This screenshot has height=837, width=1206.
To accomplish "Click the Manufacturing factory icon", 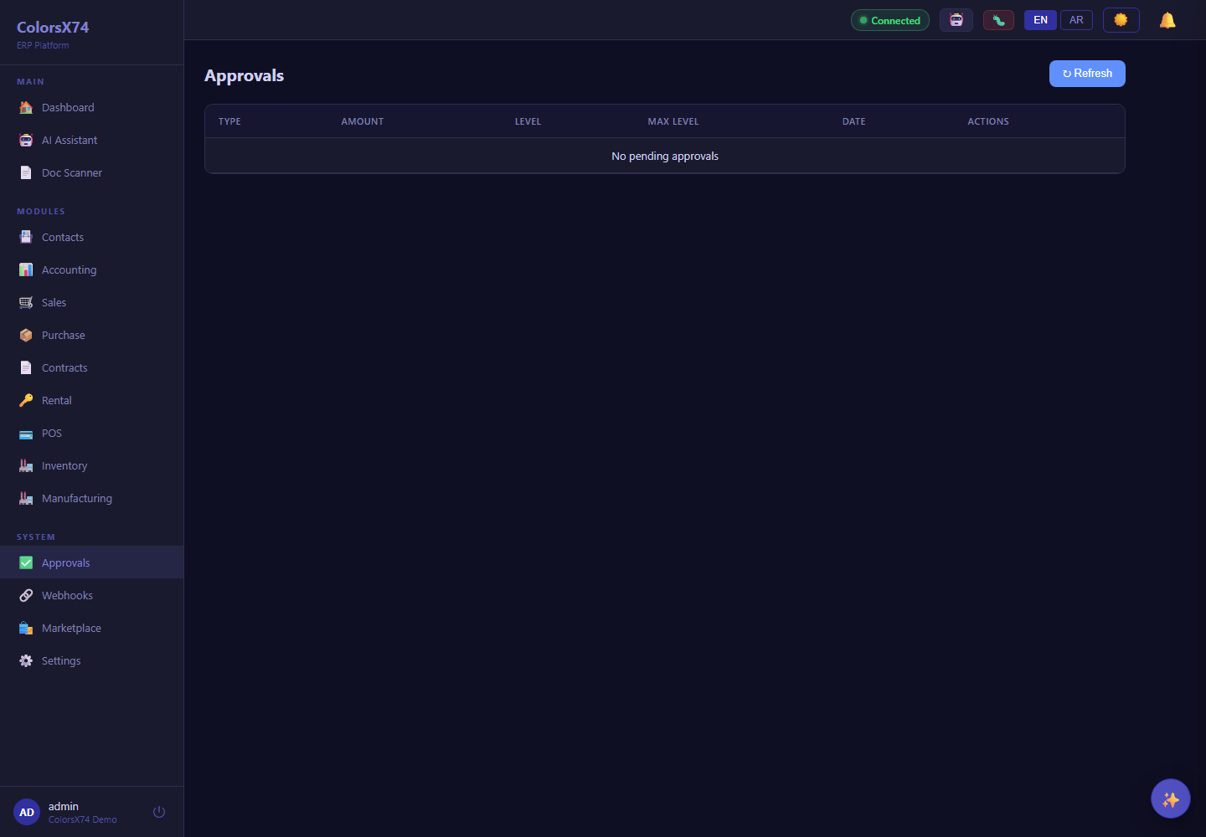I will 26,498.
